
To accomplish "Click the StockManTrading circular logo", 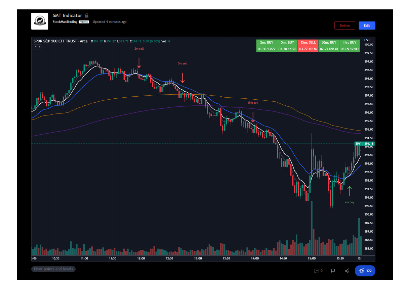I will [x=40, y=20].
